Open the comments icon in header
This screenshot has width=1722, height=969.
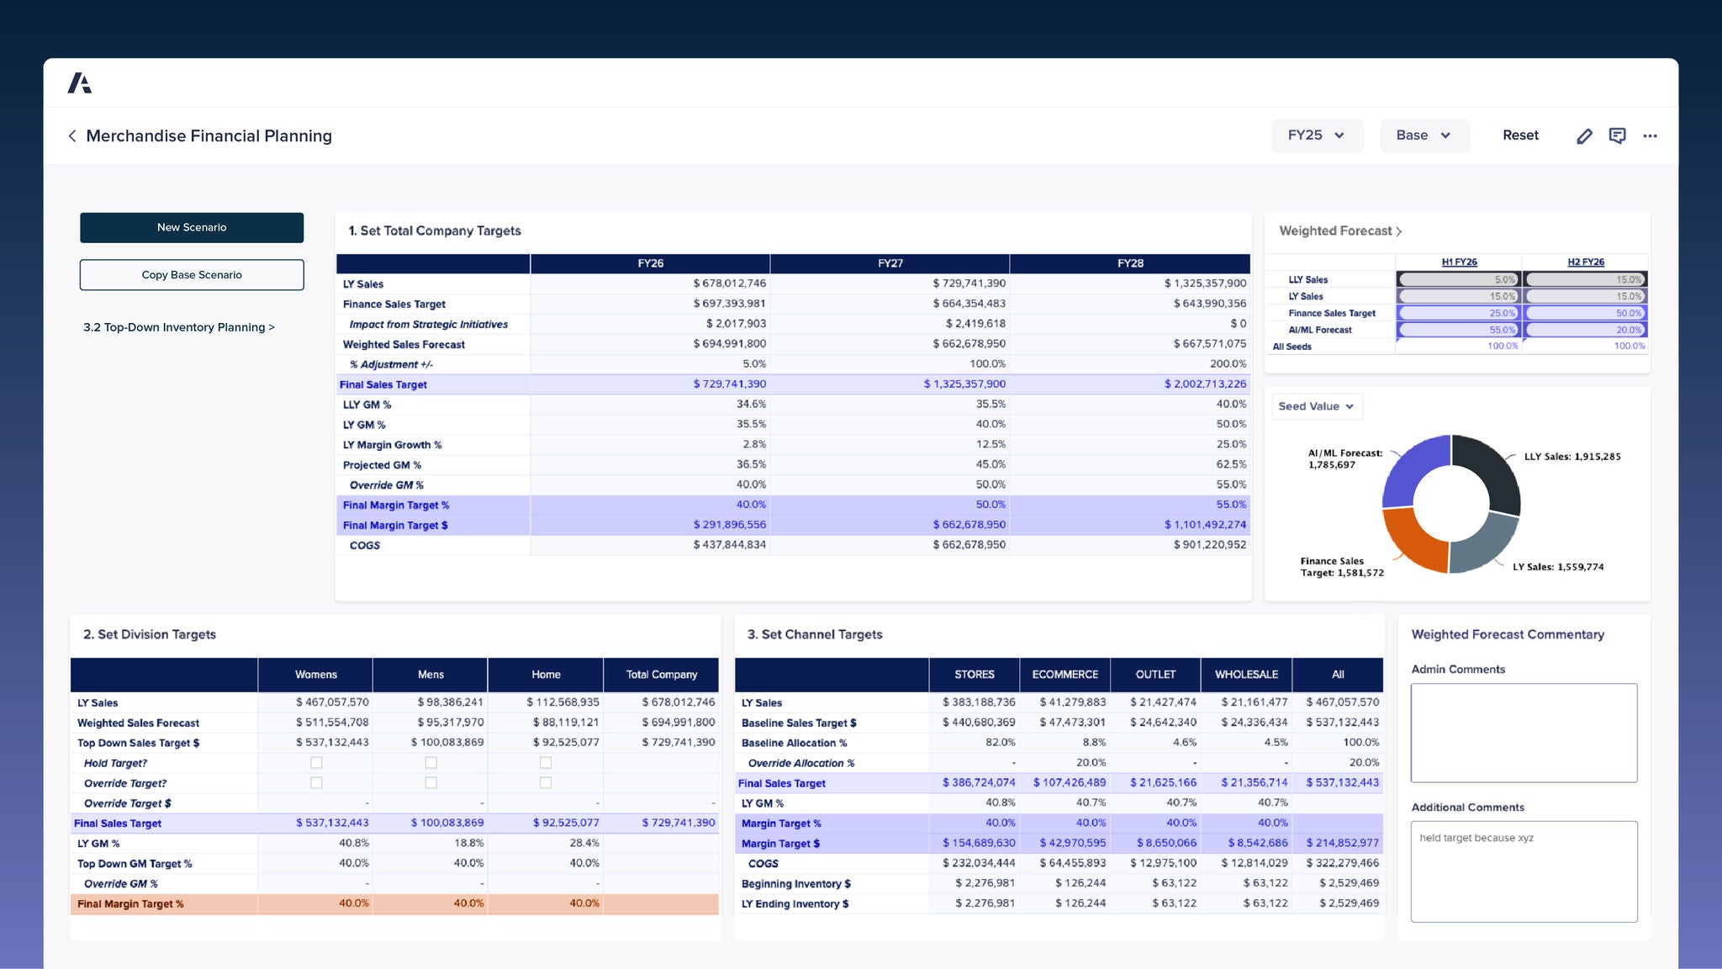tap(1617, 136)
